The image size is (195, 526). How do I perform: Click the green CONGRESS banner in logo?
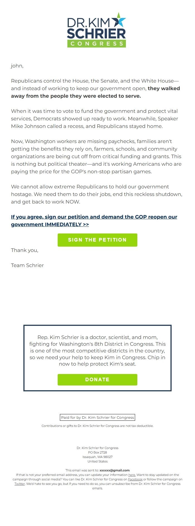(x=97, y=44)
